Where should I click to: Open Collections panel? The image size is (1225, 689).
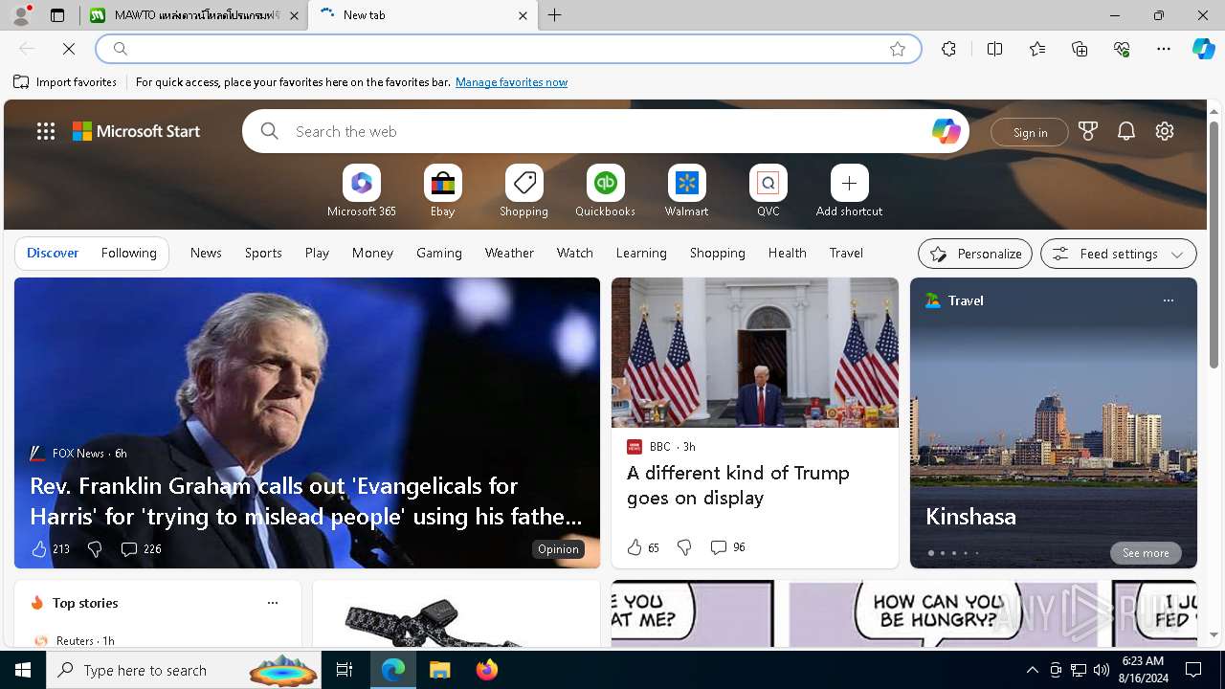point(1080,49)
